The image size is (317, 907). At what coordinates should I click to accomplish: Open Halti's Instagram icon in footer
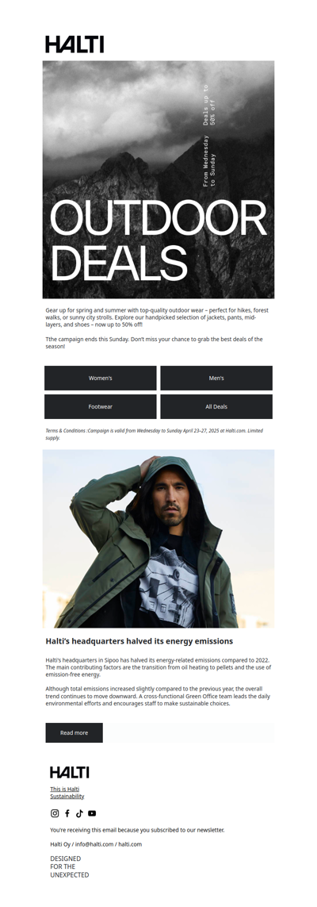55,813
